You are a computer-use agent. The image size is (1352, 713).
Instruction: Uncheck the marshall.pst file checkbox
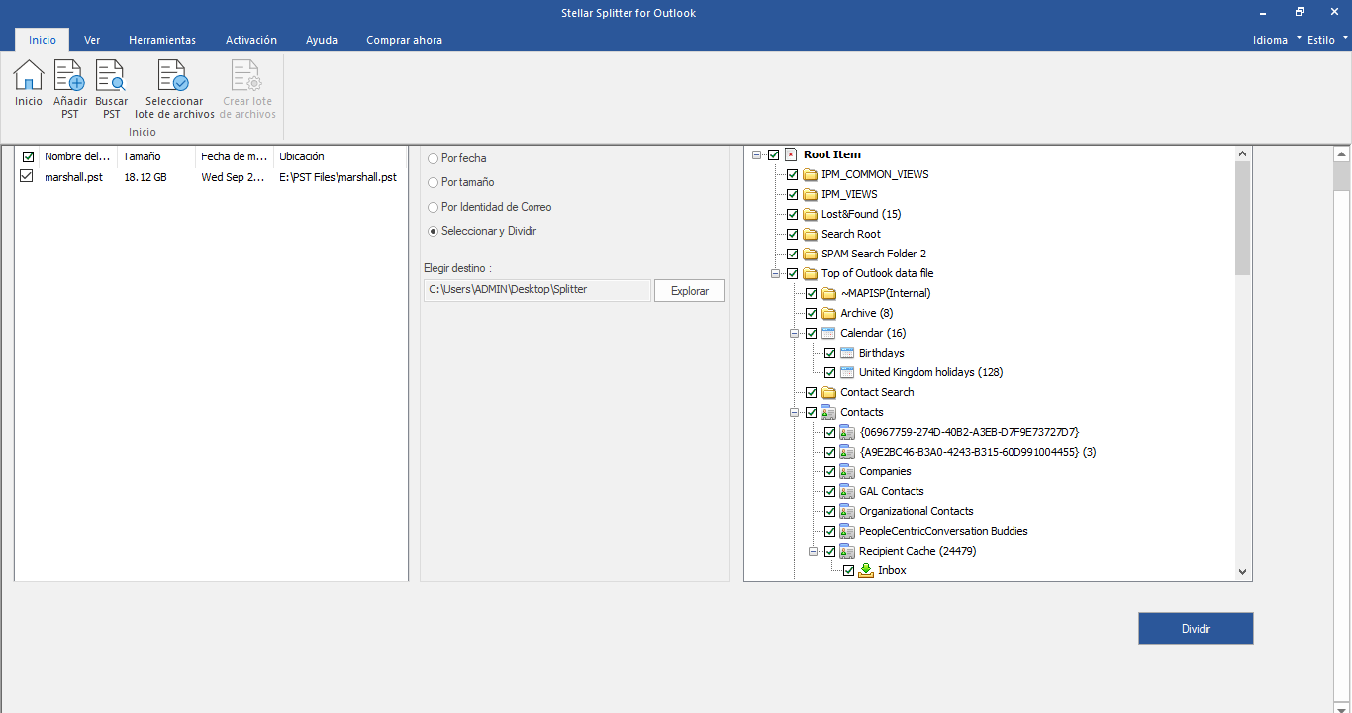click(x=27, y=176)
